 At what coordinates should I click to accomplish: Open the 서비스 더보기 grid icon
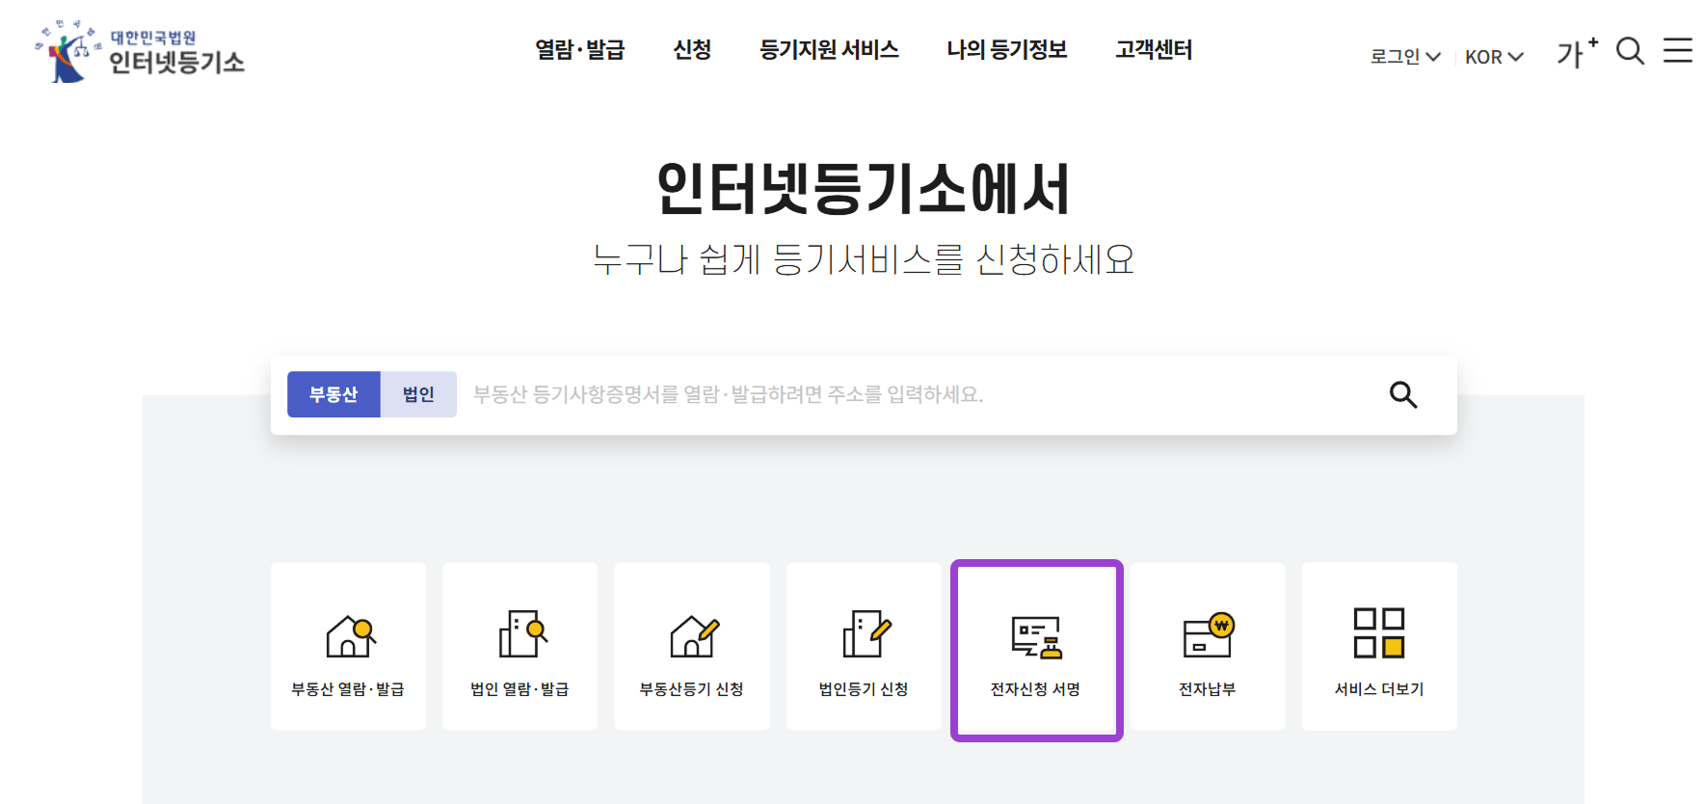[x=1379, y=632]
